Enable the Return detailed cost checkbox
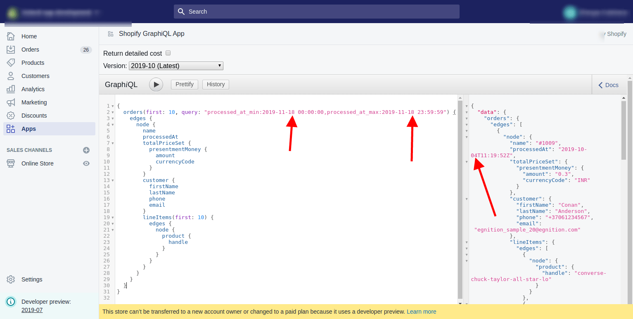This screenshot has height=319, width=633. click(x=168, y=53)
